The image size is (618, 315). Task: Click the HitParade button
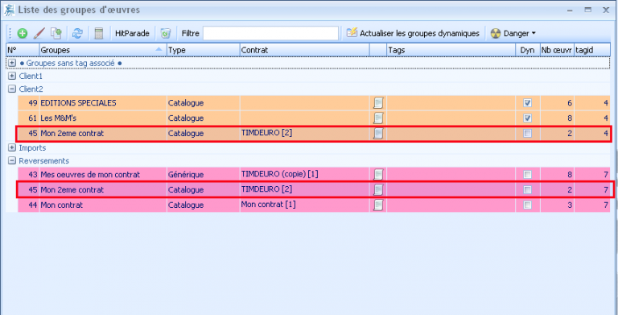(x=132, y=34)
